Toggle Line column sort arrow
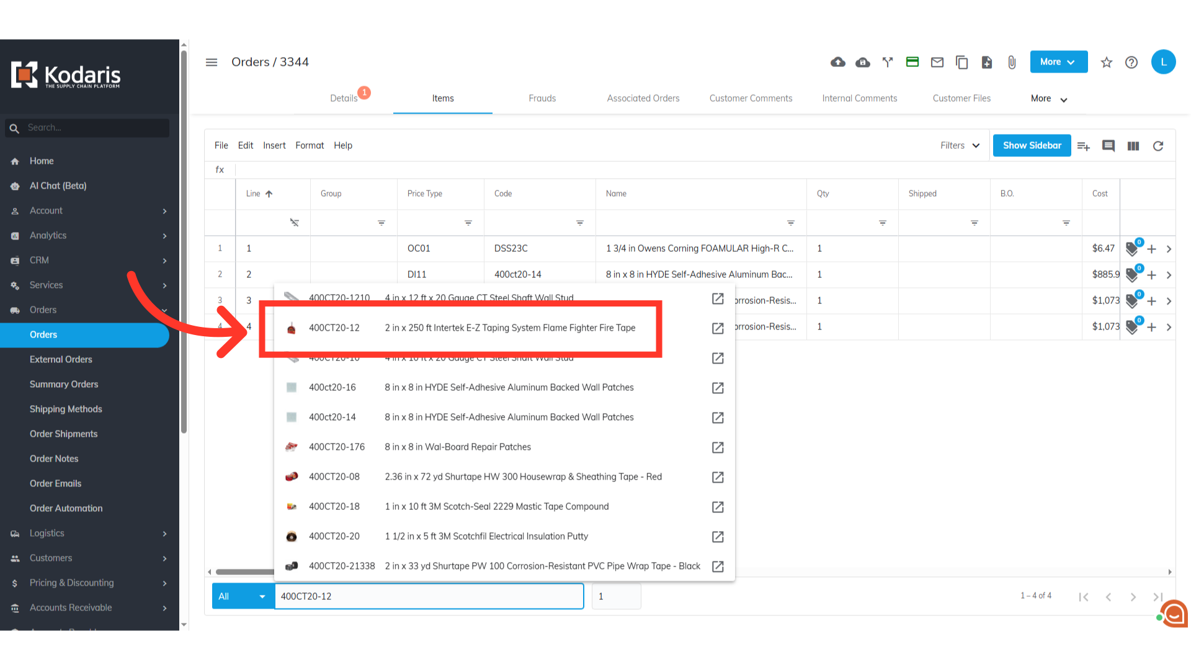This screenshot has height=670, width=1191. 269,194
